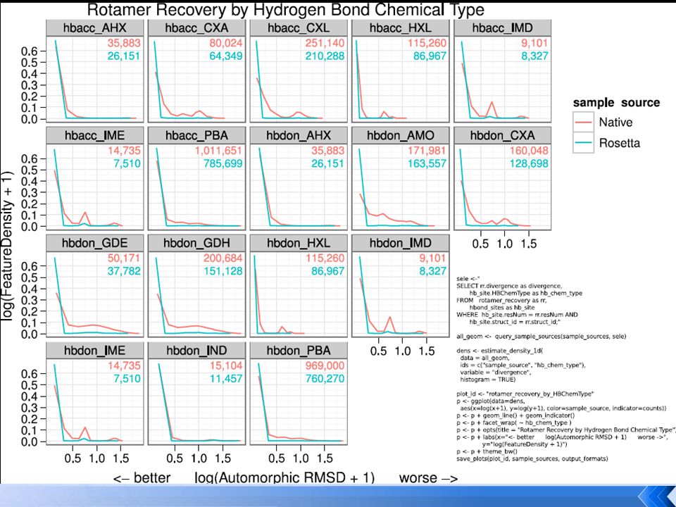The width and height of the screenshot is (676, 507).
Task: Click the sample source legend title
Action: (x=616, y=103)
